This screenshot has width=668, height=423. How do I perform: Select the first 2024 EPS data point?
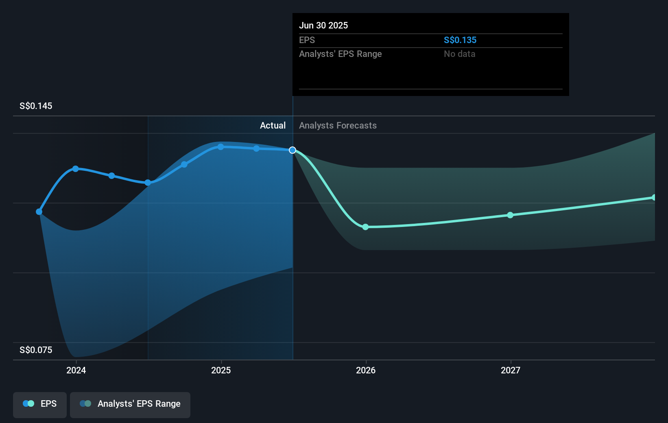39,211
